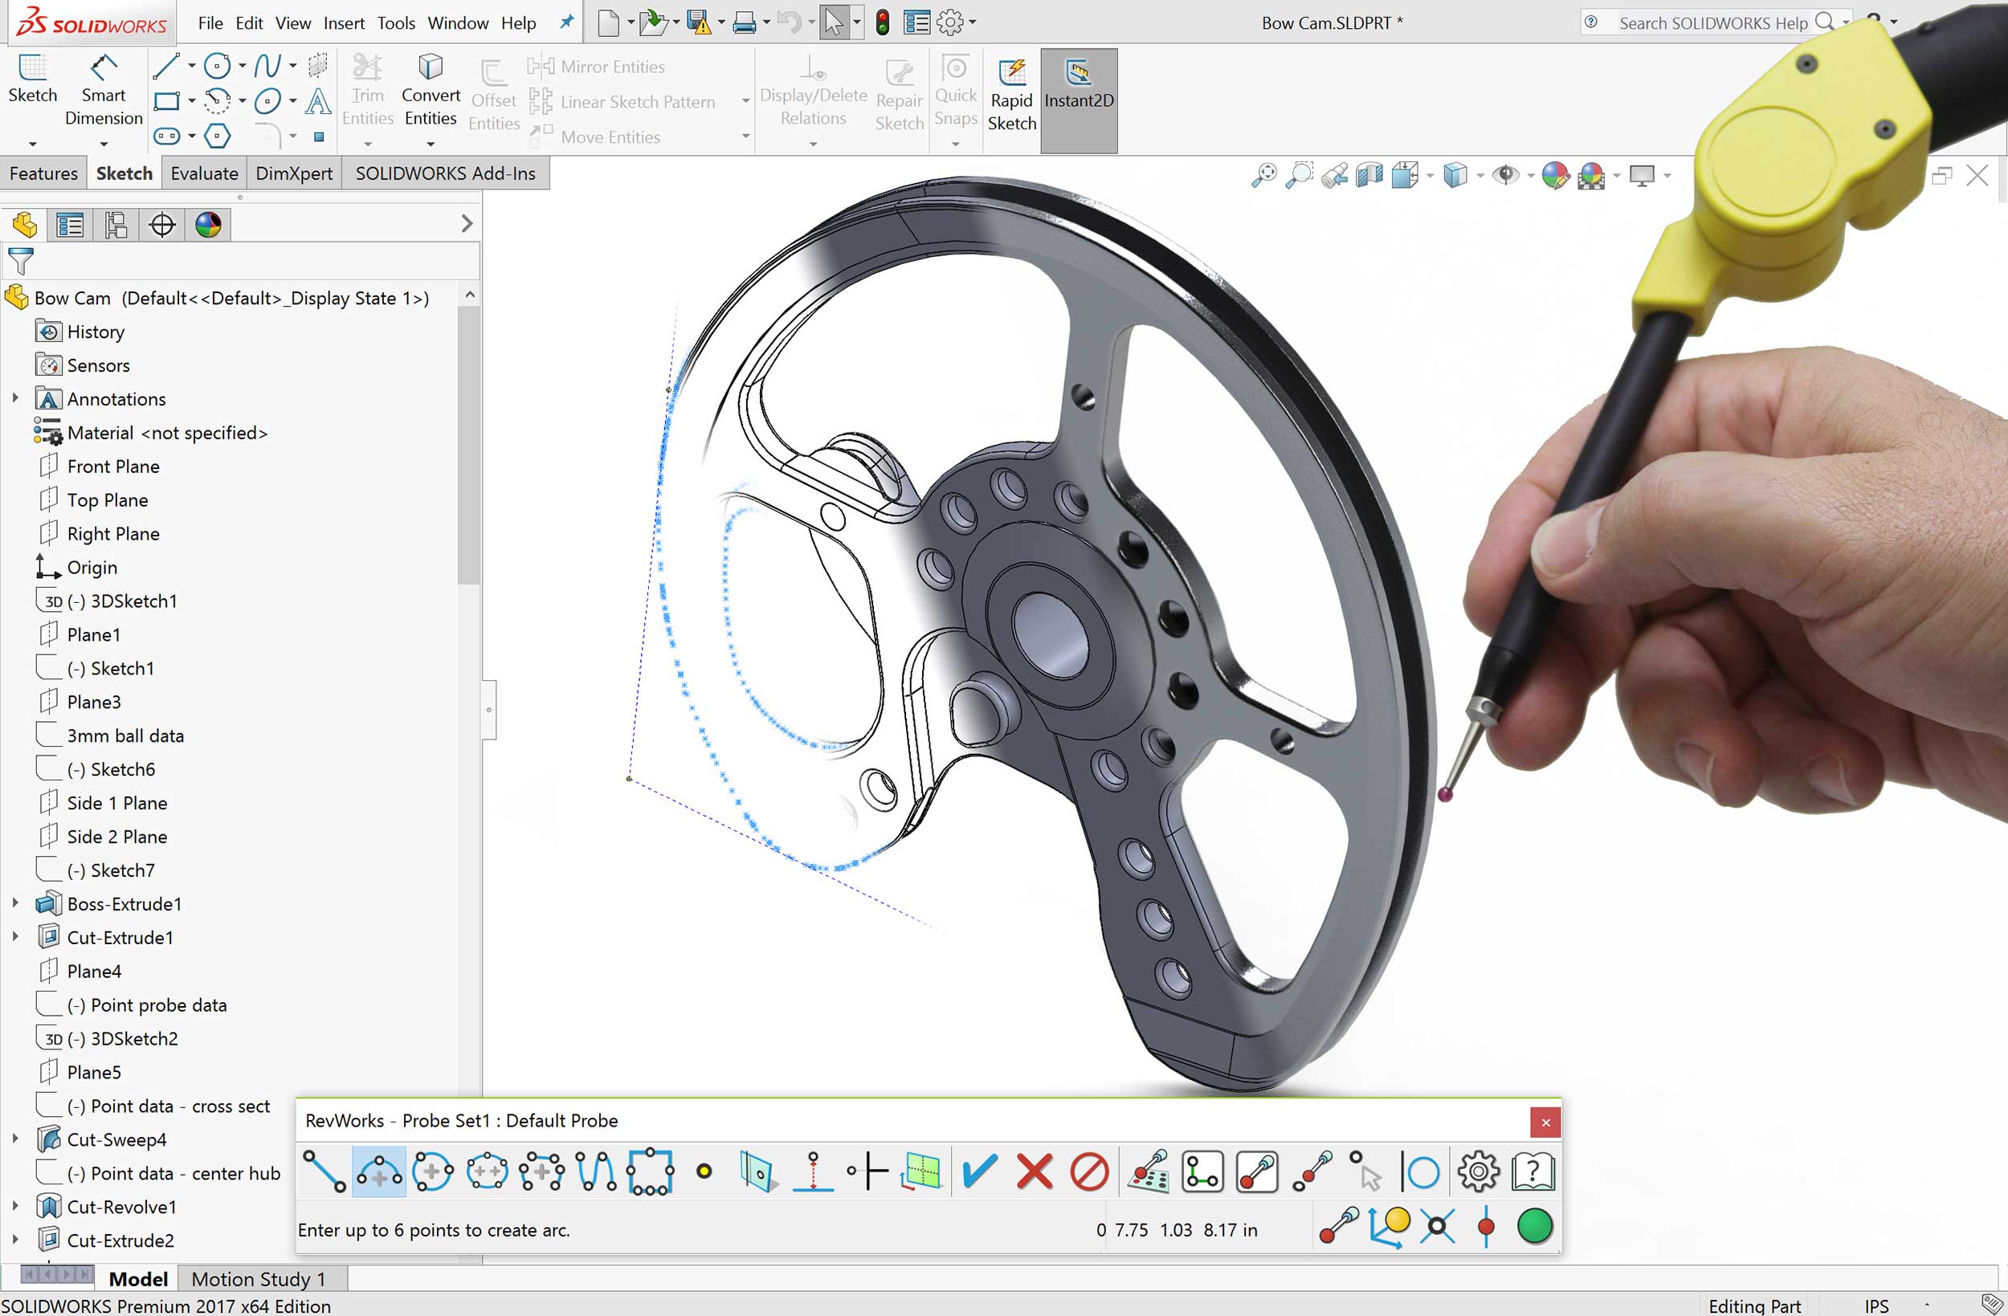This screenshot has width=2008, height=1316.
Task: Switch to the Sketch tab
Action: click(122, 172)
